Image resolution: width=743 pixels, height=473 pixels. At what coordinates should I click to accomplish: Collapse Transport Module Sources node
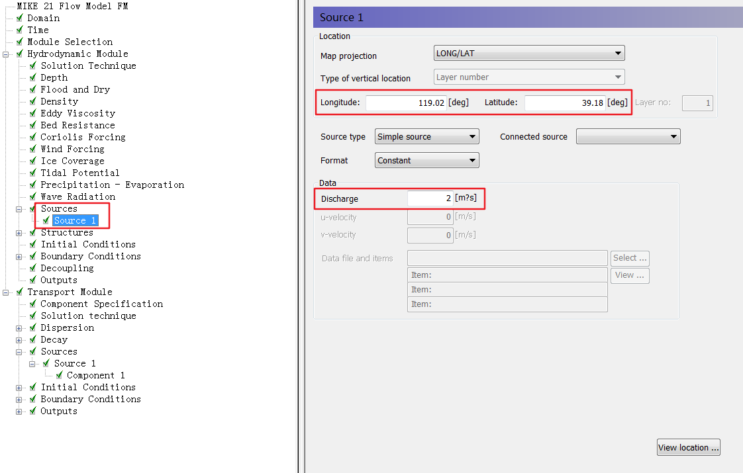(19, 352)
